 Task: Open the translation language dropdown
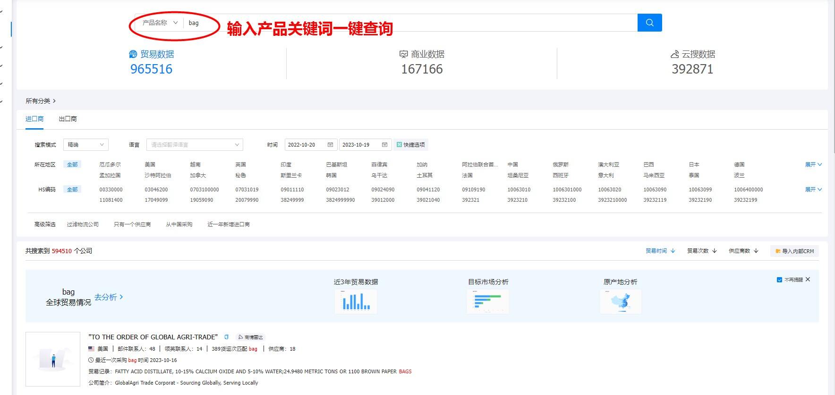[195, 145]
